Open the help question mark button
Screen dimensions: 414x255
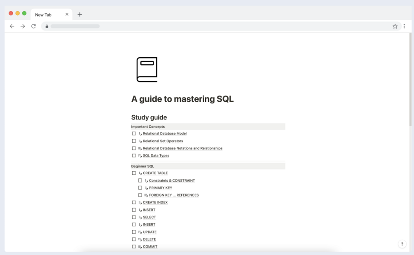(x=402, y=244)
